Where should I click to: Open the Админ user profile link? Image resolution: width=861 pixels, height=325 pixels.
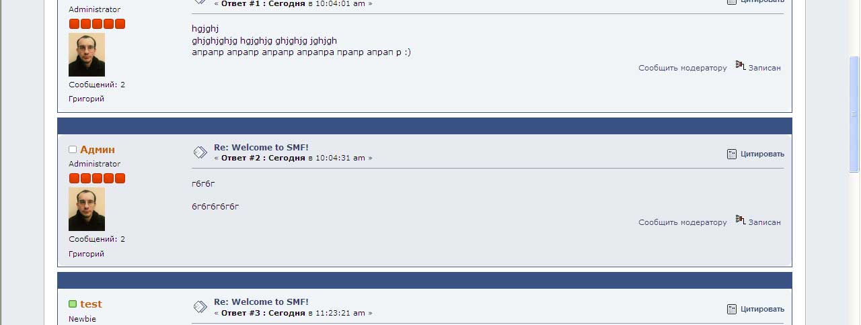pos(98,149)
